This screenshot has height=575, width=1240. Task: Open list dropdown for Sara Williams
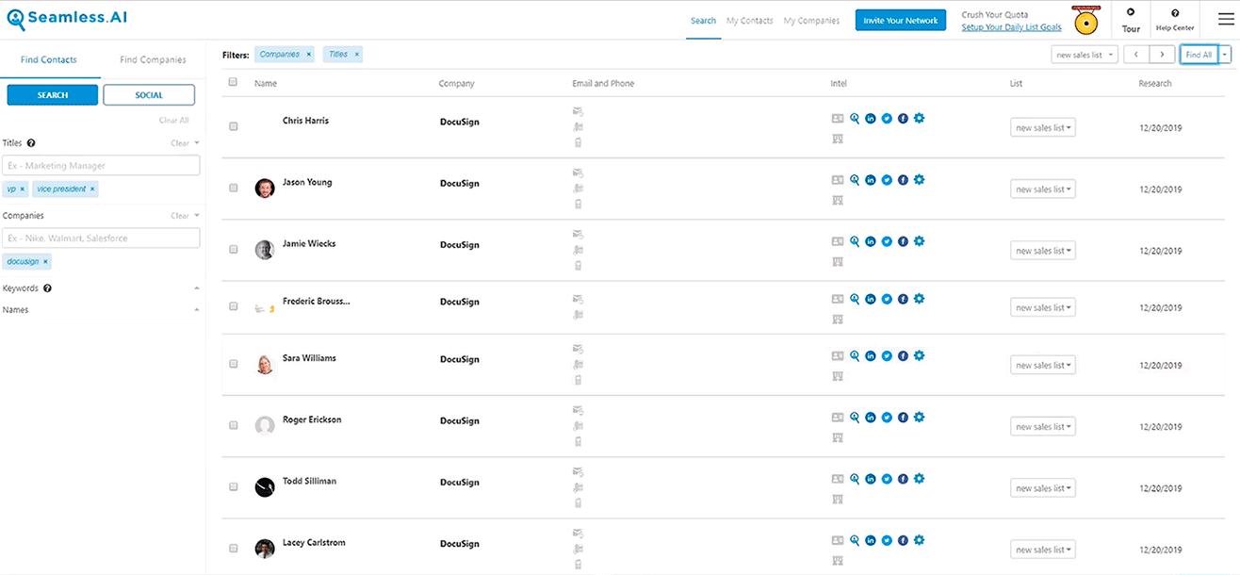click(x=1042, y=365)
